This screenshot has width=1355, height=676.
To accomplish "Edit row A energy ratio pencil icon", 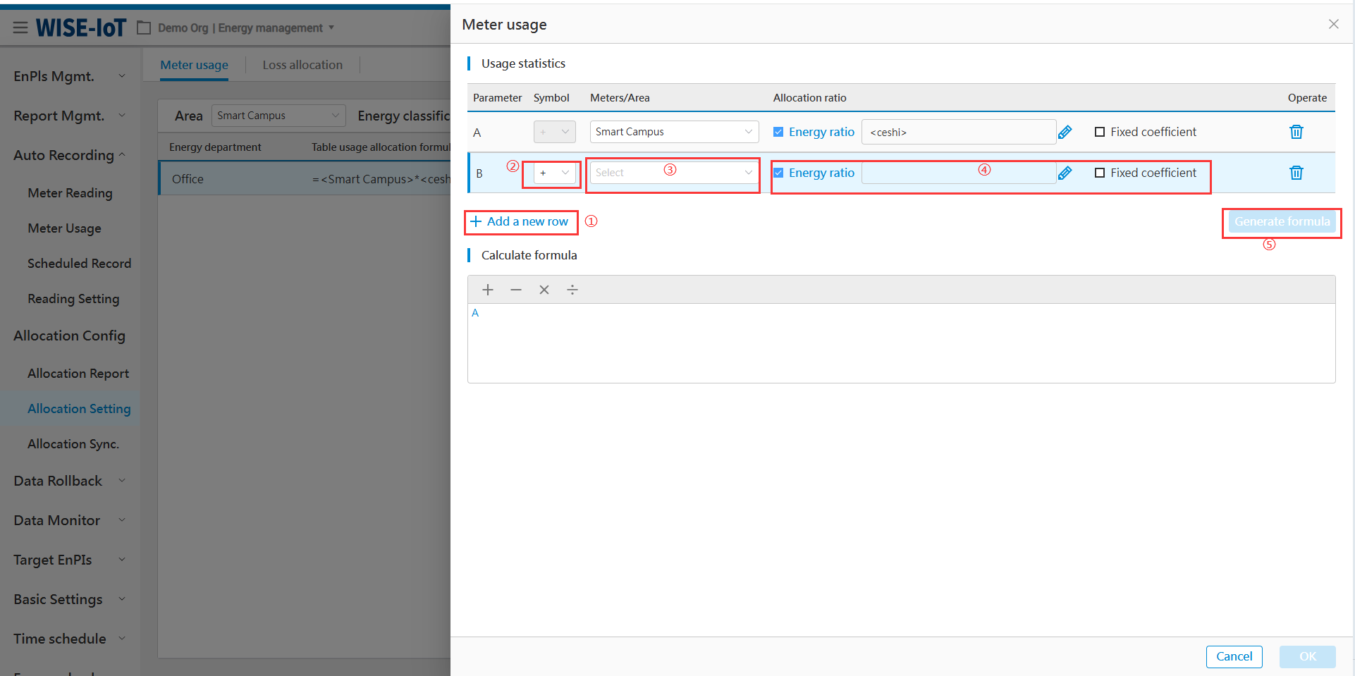I will click(x=1065, y=132).
